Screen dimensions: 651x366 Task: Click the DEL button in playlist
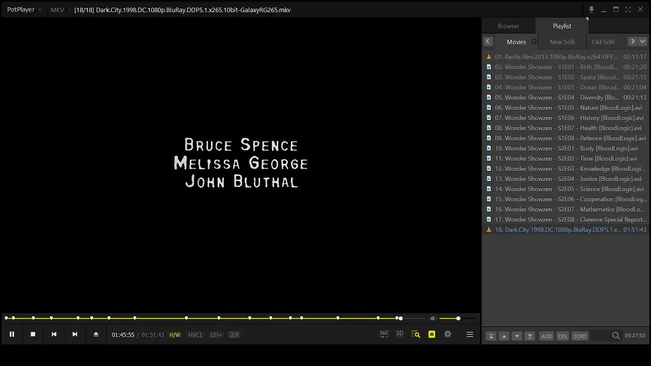click(x=563, y=336)
